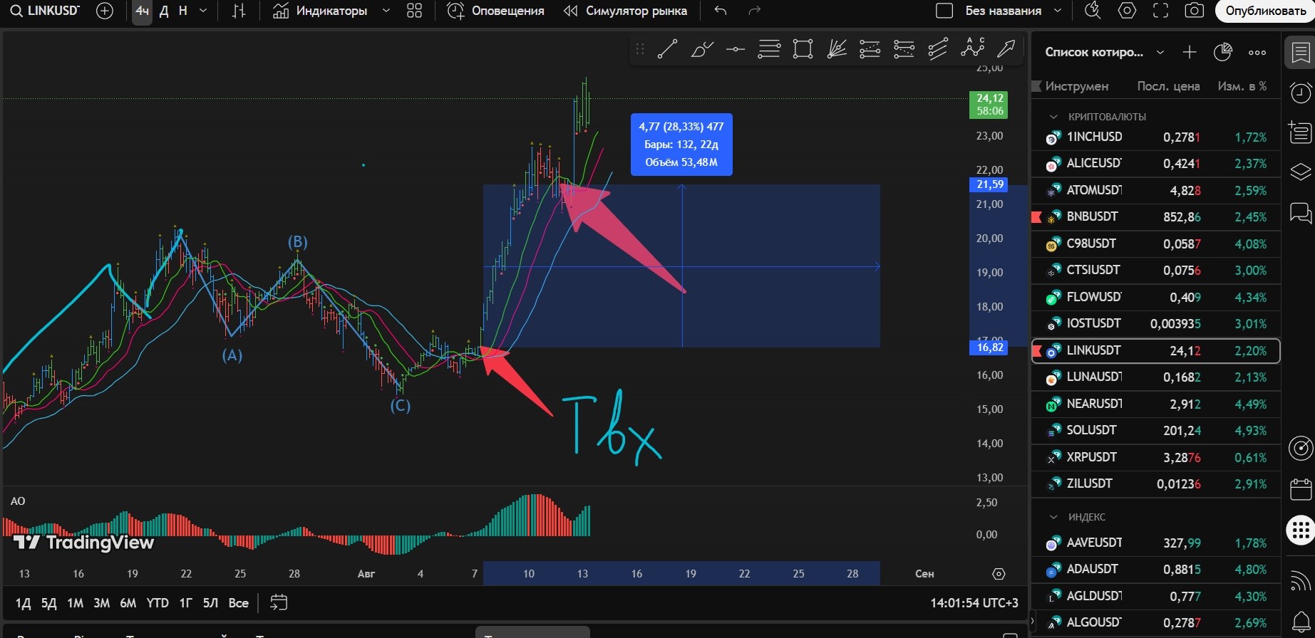This screenshot has width=1315, height=638.
Task: Pick the rectangle shape tool
Action: tap(803, 49)
